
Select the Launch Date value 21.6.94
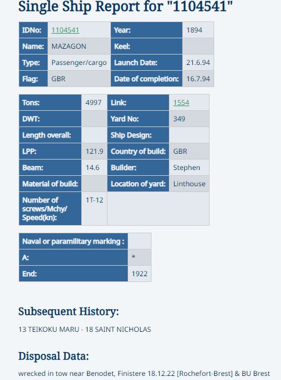198,63
